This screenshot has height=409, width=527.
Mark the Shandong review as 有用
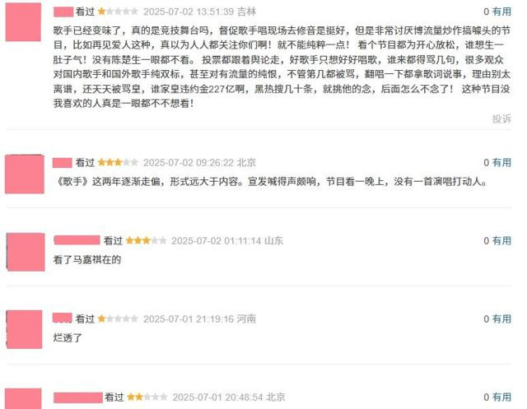pyautogui.click(x=501, y=241)
